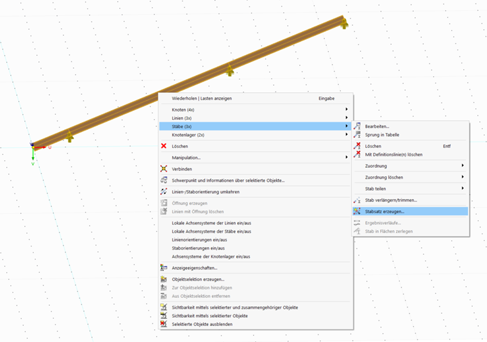Select the nodal support near the coordinate origin
487x342 pixels.
[x=69, y=136]
